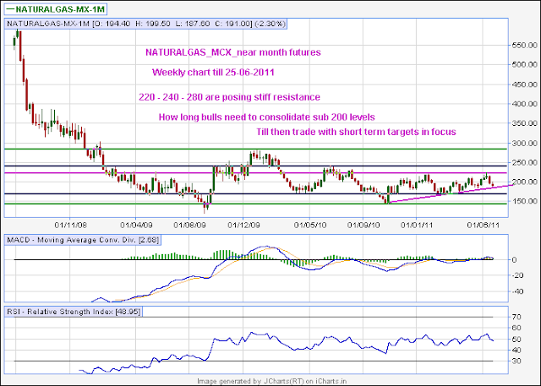The width and height of the screenshot is (541, 386).
Task: Select the OHLC header NATURALGAS-MX-1M values
Action: 145,24
